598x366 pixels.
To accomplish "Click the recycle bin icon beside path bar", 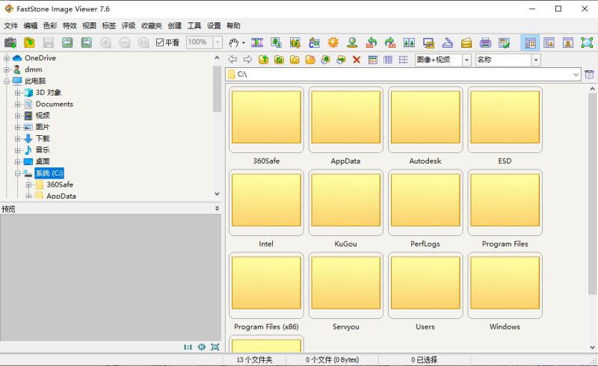I will pyautogui.click(x=589, y=75).
